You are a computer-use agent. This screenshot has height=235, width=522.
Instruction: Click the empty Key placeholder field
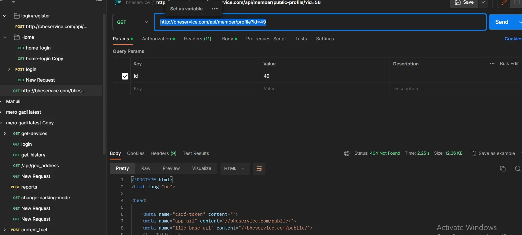pos(195,89)
